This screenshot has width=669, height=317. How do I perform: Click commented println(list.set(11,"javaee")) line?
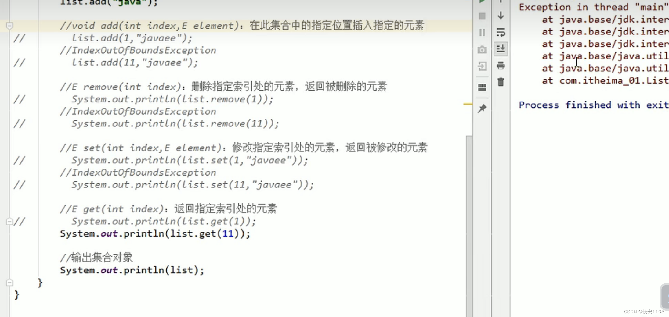click(193, 185)
